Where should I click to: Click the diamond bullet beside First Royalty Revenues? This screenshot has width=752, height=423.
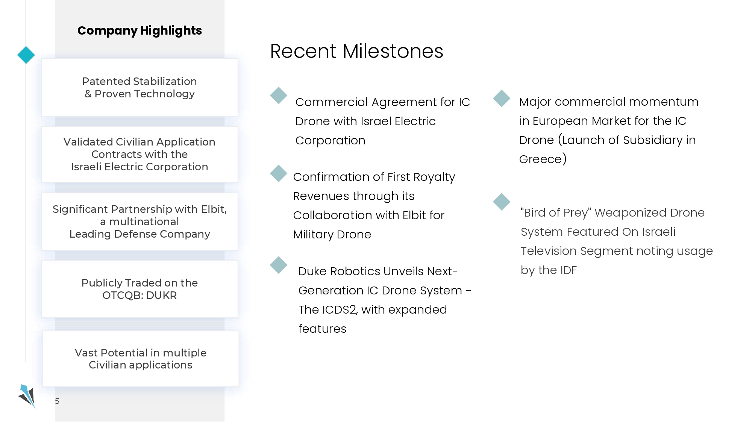pyautogui.click(x=279, y=173)
